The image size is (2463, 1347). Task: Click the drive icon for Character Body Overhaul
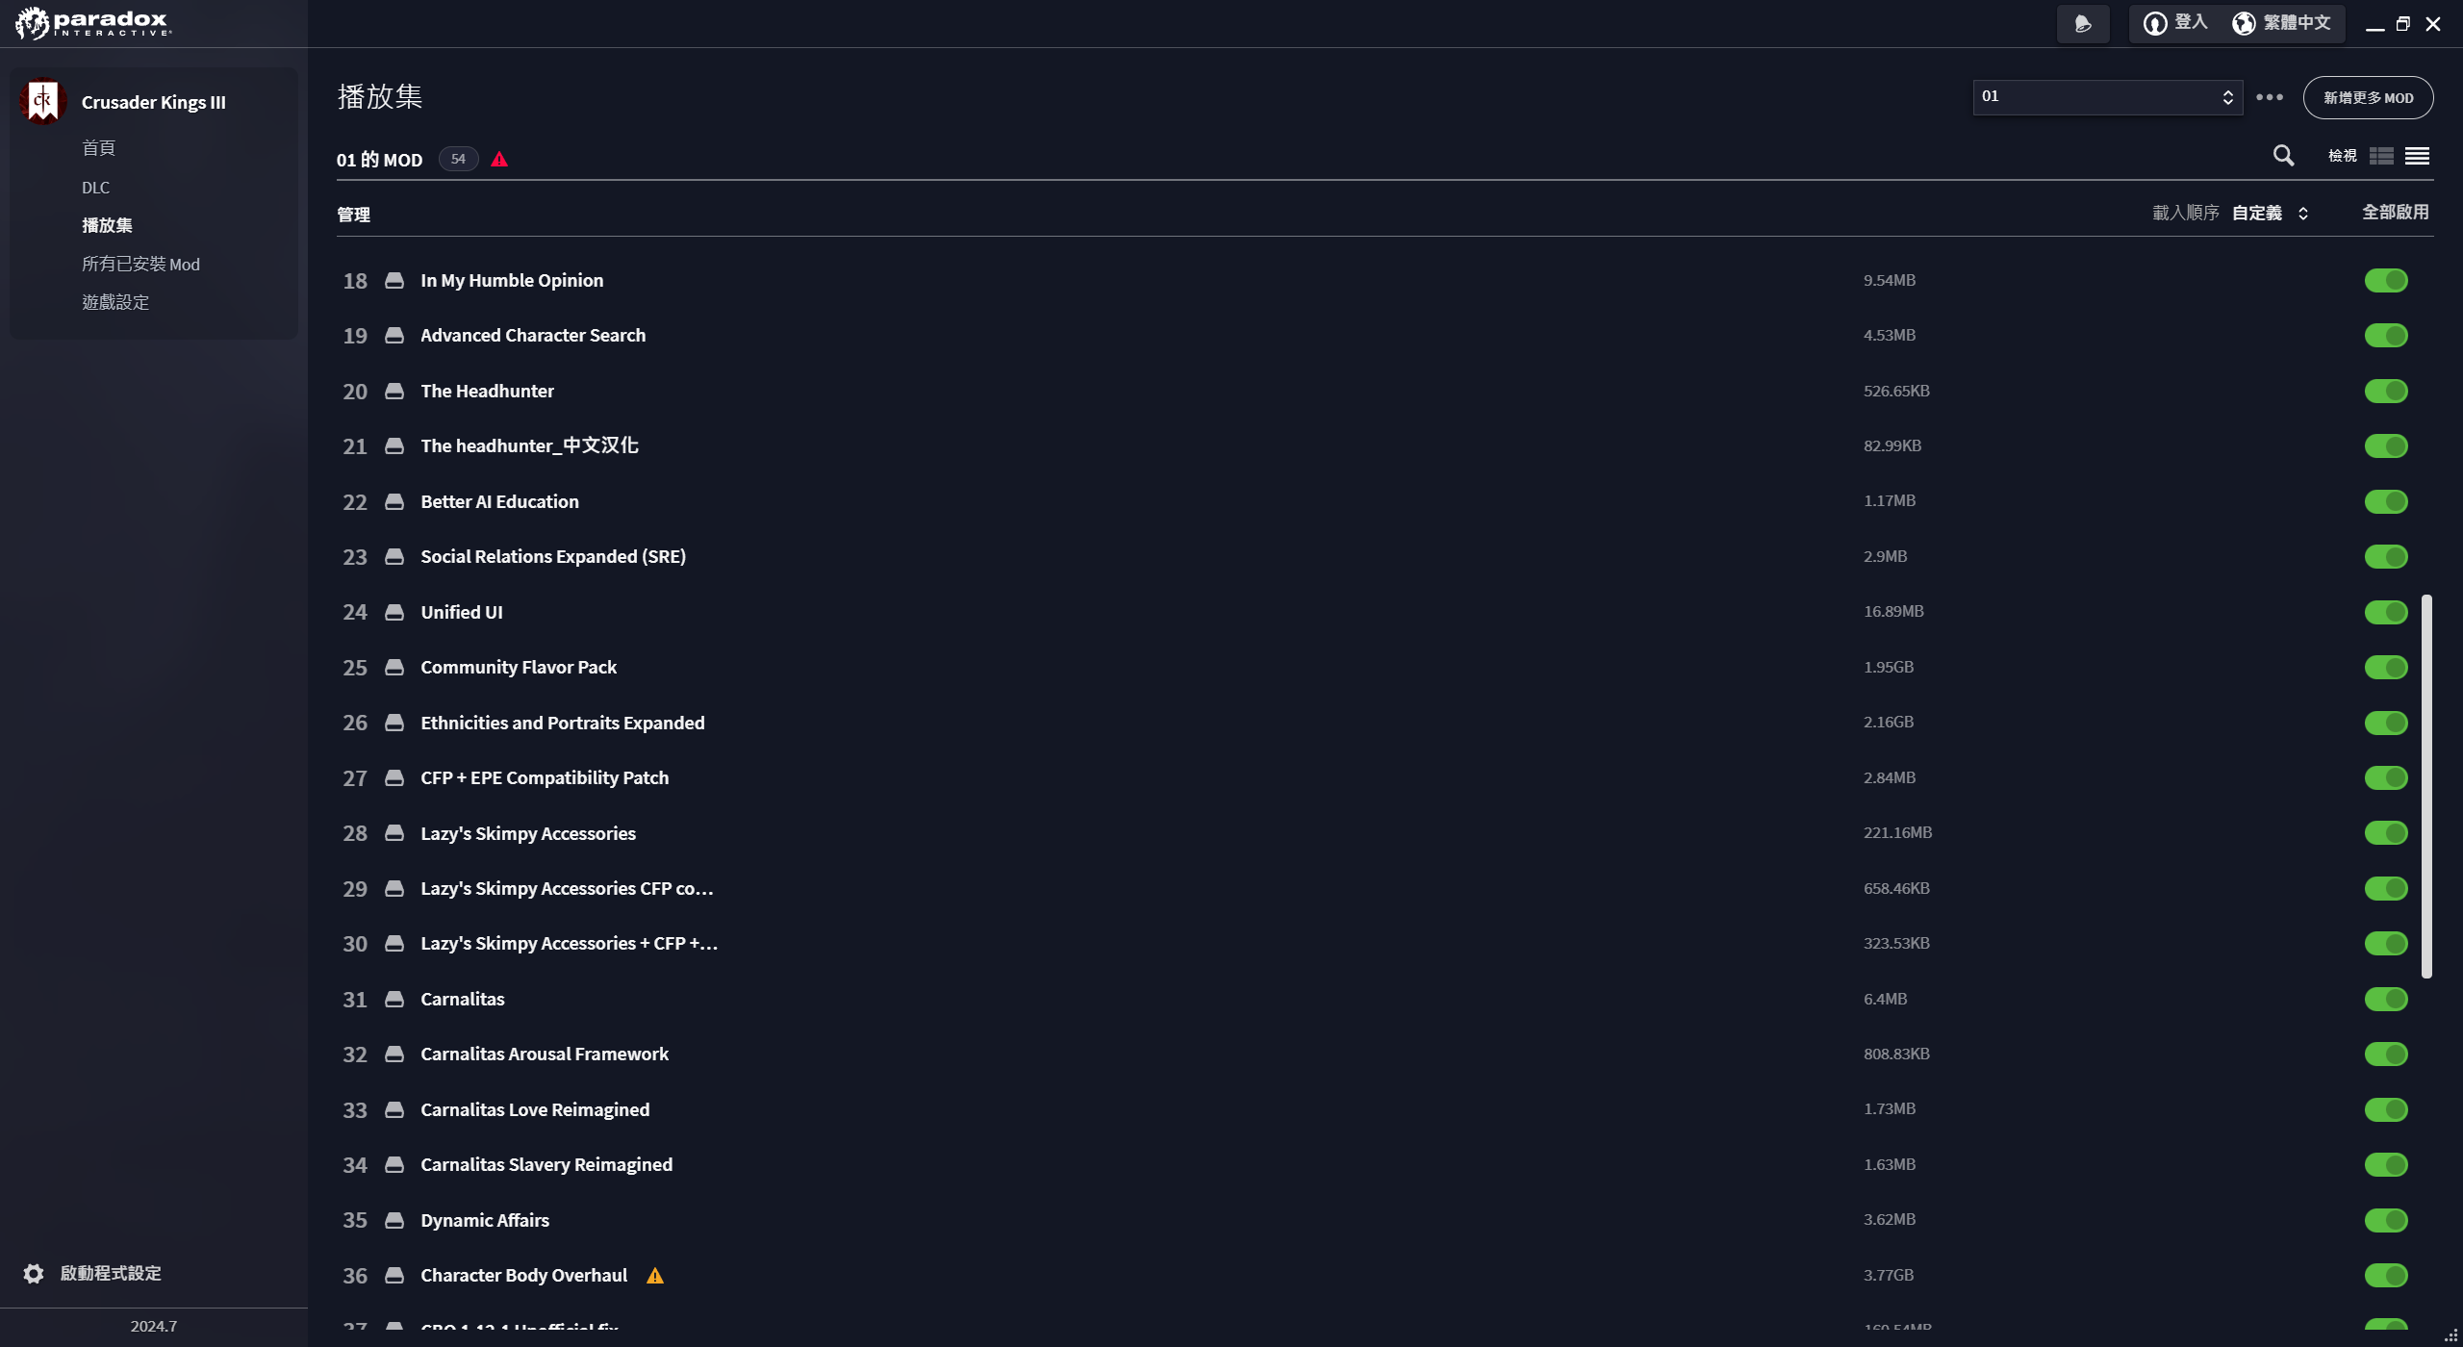click(394, 1276)
